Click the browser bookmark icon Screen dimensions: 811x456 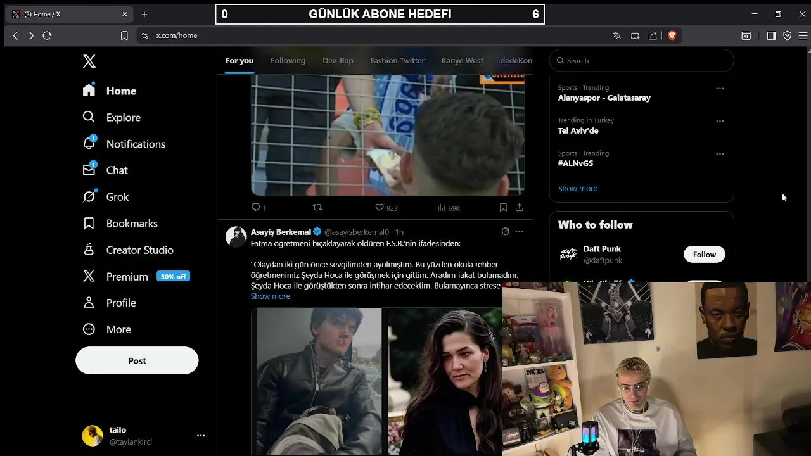pos(124,35)
